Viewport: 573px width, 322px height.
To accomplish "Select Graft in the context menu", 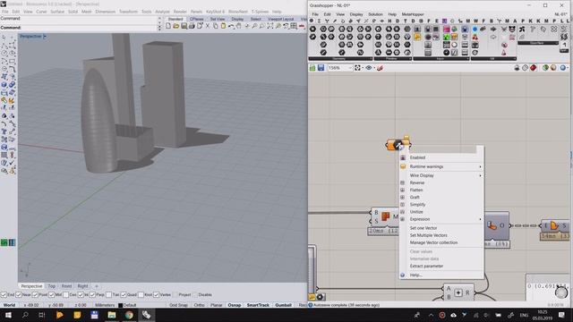I will [415, 197].
